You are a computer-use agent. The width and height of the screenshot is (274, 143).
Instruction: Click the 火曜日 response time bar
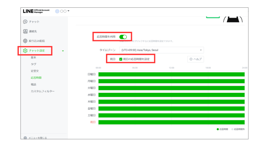pos(172,88)
